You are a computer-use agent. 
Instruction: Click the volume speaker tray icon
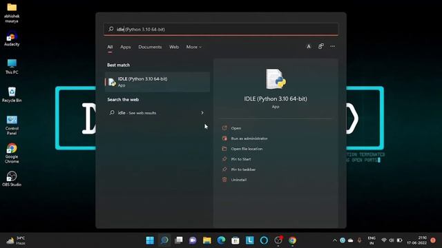392,240
